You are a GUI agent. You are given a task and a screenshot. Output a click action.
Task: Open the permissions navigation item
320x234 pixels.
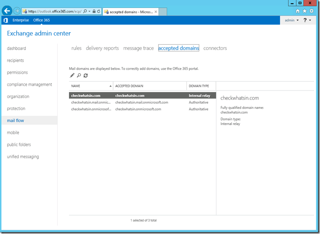point(17,73)
